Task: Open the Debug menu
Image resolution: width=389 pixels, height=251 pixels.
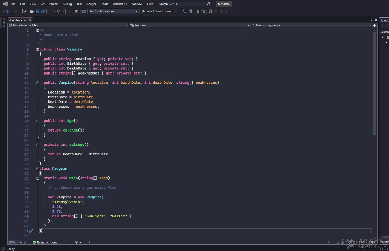Action: pos(67,4)
